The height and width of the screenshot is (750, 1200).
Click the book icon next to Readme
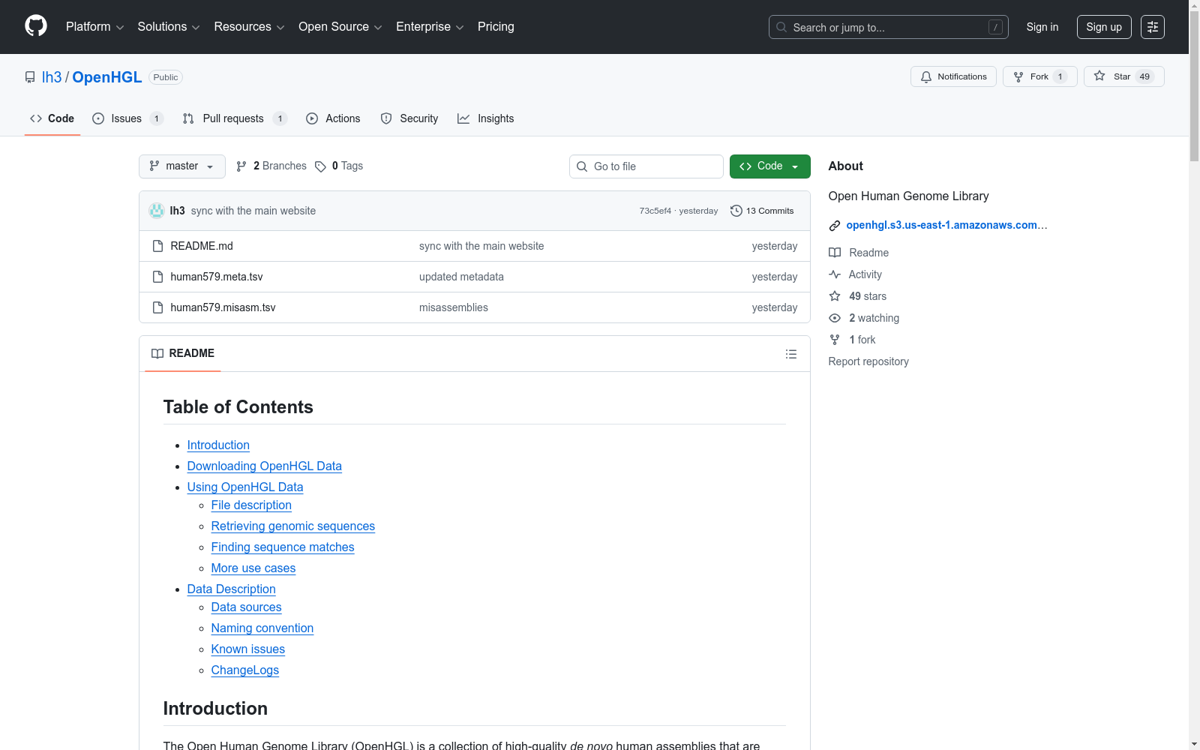point(835,253)
